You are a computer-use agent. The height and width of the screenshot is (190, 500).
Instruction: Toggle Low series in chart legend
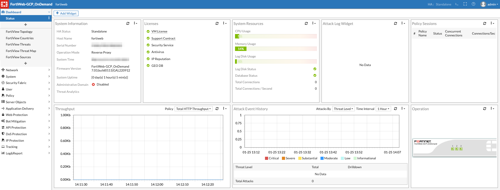tap(345, 158)
